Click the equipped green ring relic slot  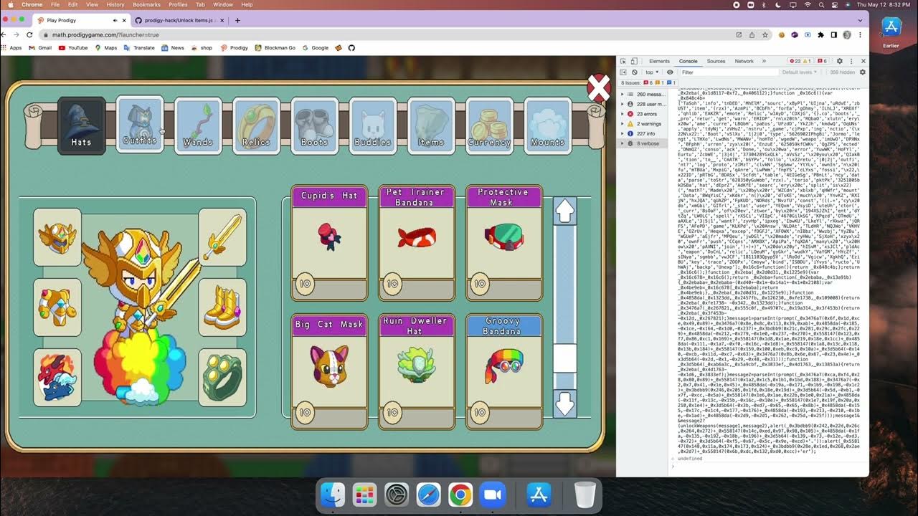click(x=222, y=377)
